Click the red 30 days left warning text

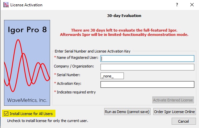[x=124, y=32]
